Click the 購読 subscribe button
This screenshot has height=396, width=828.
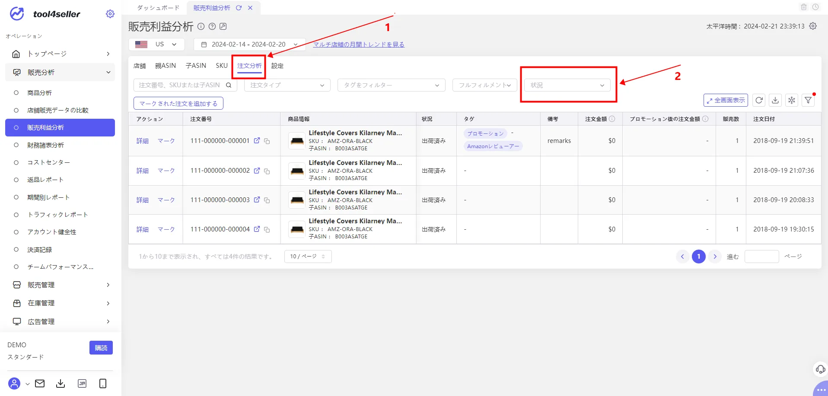tap(101, 348)
